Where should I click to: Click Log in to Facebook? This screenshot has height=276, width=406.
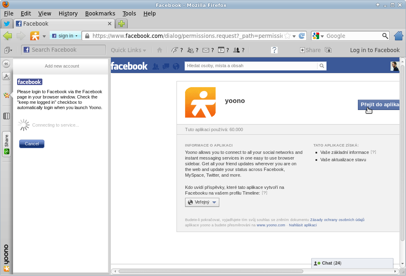pyautogui.click(x=375, y=50)
